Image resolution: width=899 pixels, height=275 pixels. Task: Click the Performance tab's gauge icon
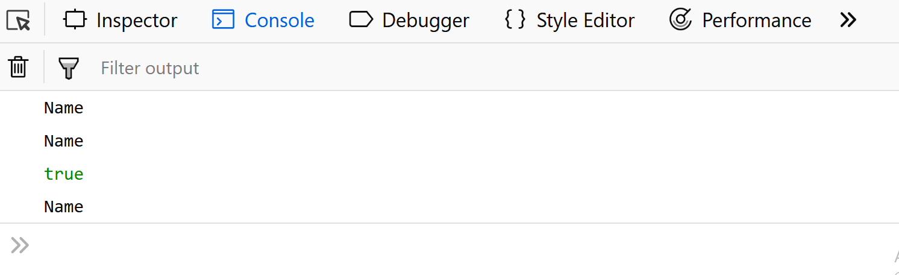680,20
